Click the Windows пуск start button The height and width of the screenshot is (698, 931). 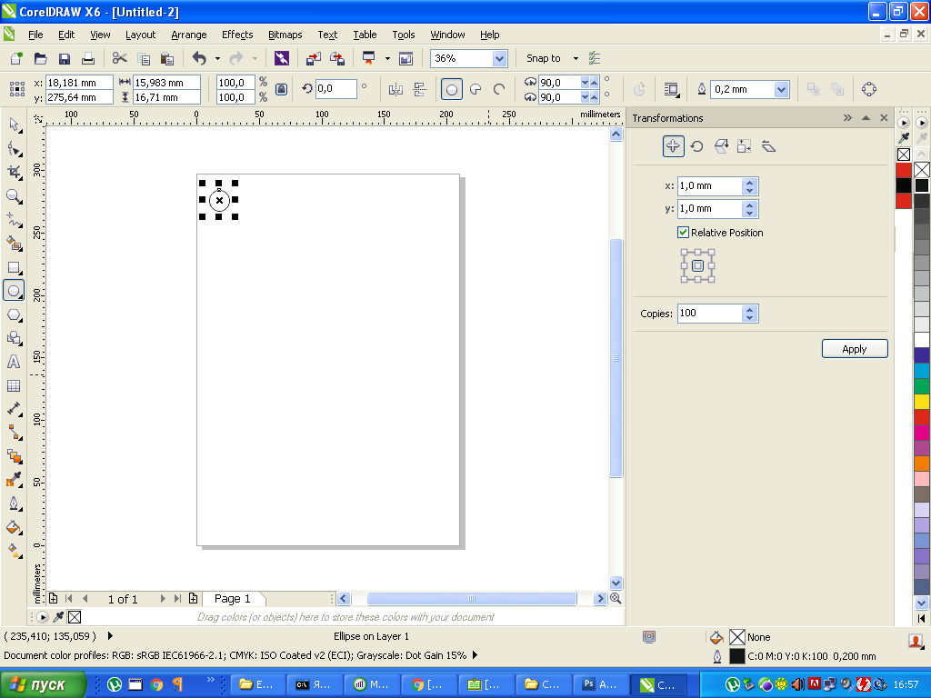[x=43, y=684]
